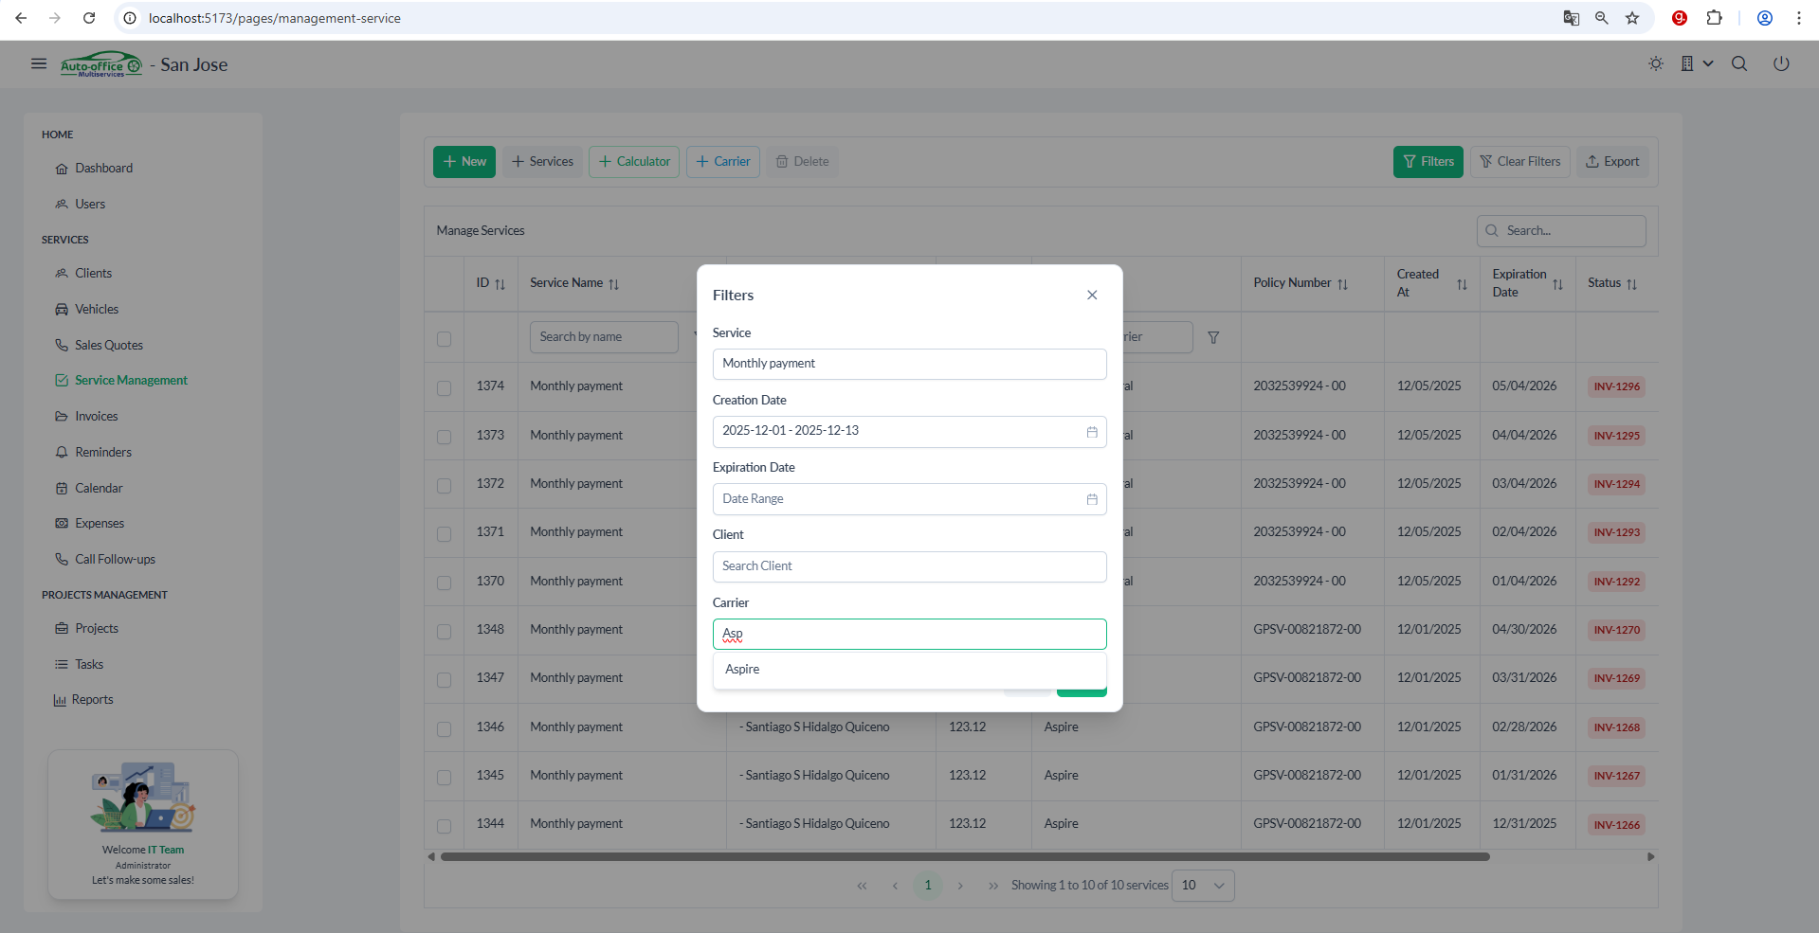Click the magnifier search icon in header
The height and width of the screenshot is (933, 1819).
[x=1739, y=63]
